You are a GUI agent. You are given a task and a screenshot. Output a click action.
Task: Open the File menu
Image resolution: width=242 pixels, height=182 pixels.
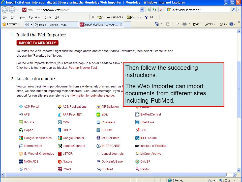(x=5, y=17)
